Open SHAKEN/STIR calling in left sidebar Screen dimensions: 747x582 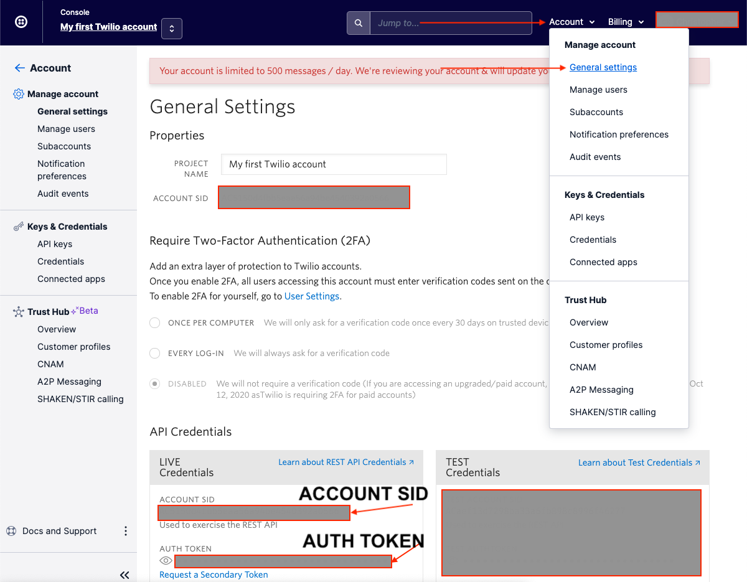point(80,399)
